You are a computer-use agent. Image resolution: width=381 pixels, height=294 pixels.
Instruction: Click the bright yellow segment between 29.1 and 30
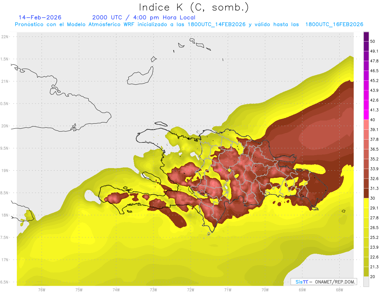point(366,203)
